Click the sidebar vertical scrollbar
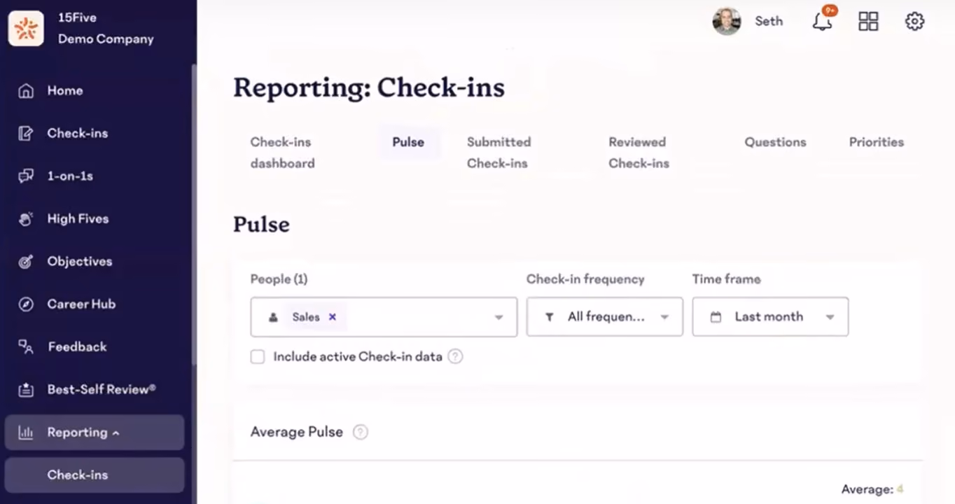955x504 pixels. (x=194, y=213)
